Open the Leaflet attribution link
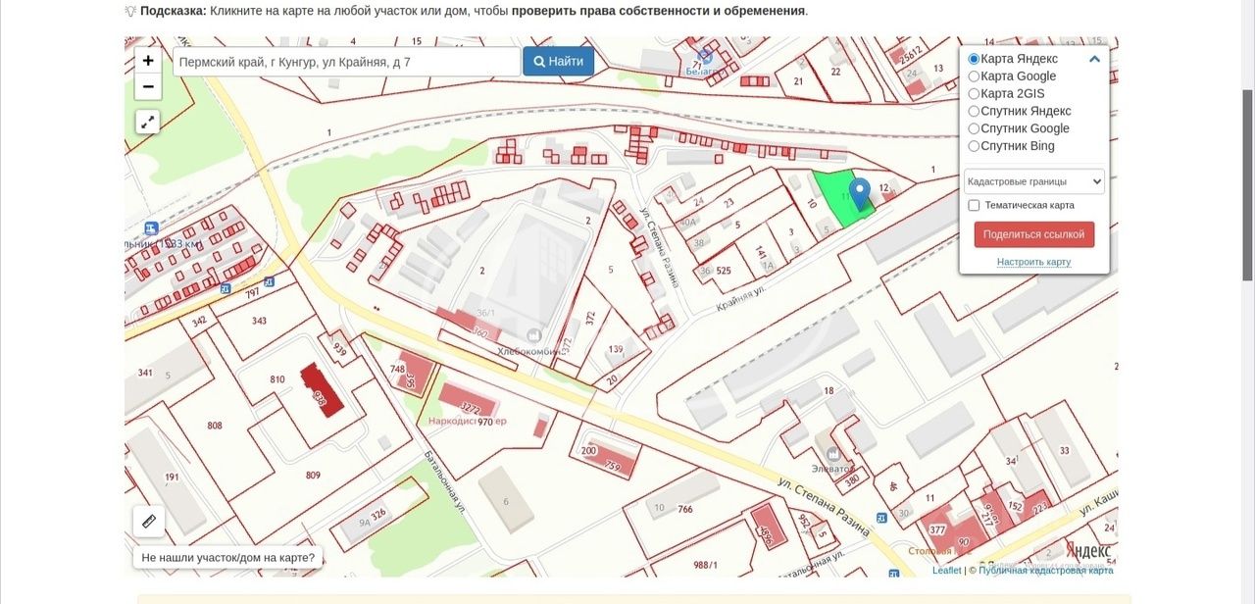 (947, 571)
